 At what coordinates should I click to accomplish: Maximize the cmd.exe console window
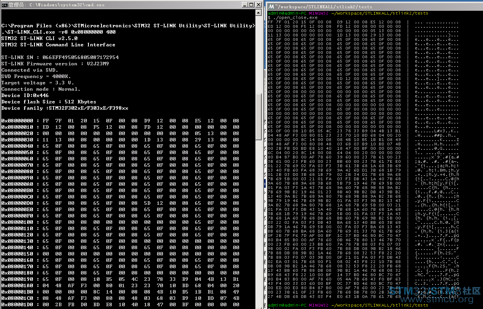click(251, 5)
